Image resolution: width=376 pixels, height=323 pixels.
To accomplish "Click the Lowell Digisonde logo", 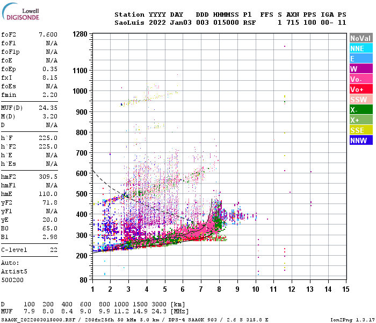I will (20, 11).
